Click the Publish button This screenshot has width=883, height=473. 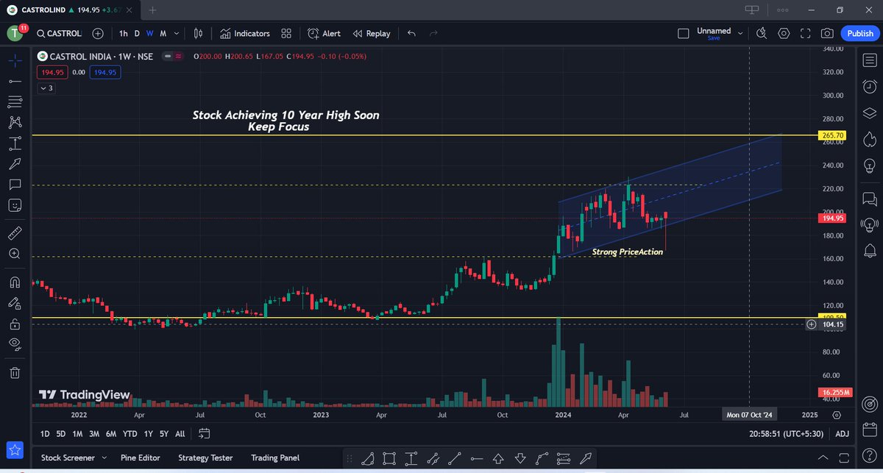pos(860,33)
